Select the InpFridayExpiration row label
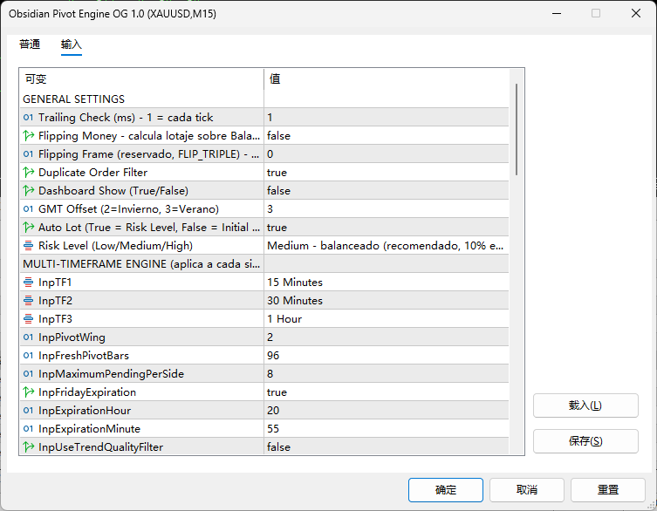 click(87, 392)
